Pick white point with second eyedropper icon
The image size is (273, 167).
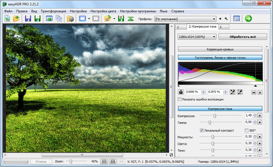240,92
